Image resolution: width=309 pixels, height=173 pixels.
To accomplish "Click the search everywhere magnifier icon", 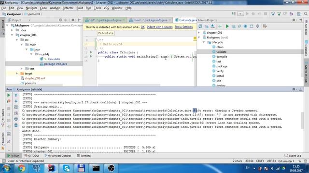I will (306, 14).
